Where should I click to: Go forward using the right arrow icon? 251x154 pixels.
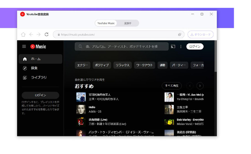(38, 34)
